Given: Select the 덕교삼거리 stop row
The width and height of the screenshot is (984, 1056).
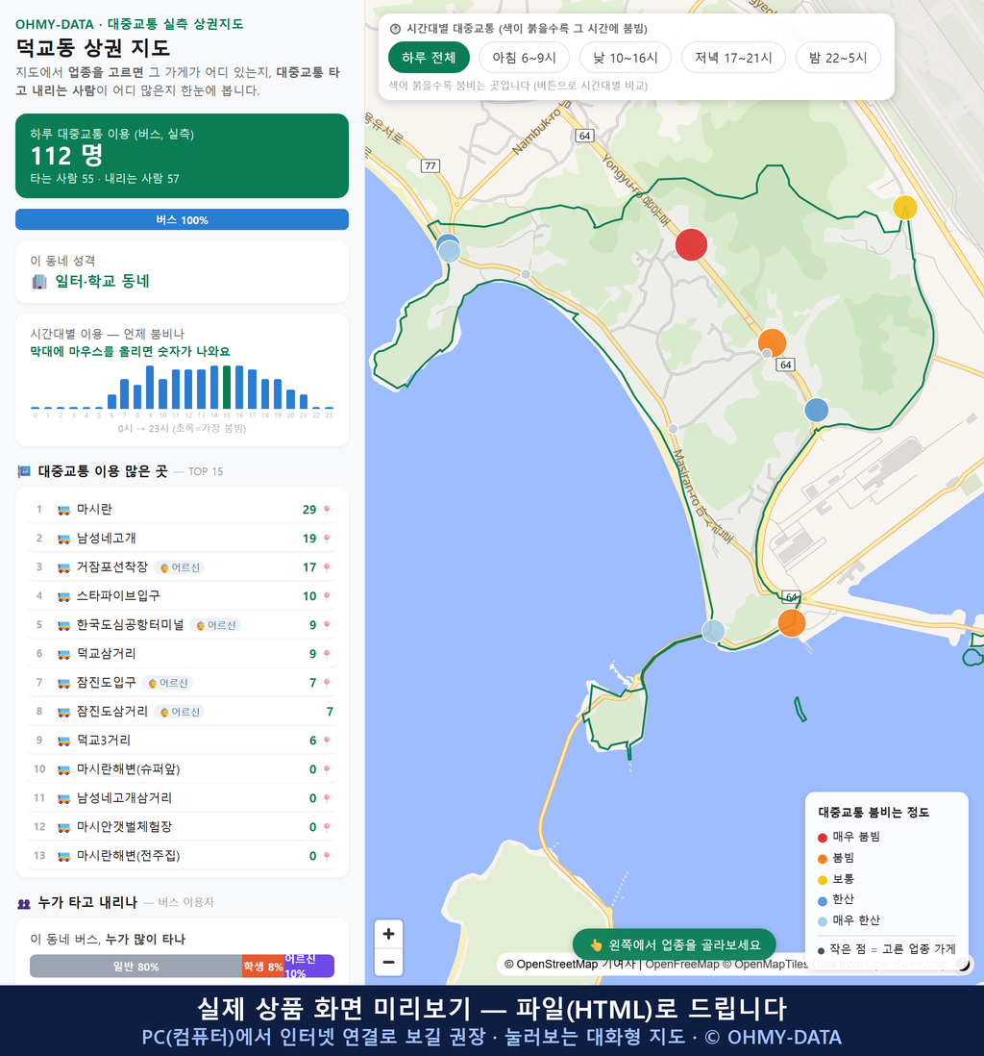Looking at the screenshot, I should click(182, 653).
